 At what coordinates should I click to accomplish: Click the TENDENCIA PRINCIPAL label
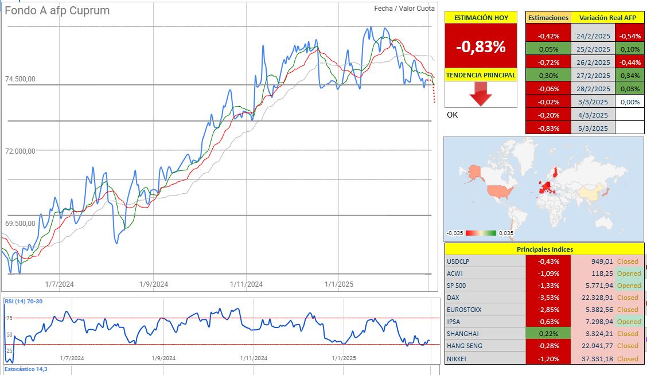481,75
